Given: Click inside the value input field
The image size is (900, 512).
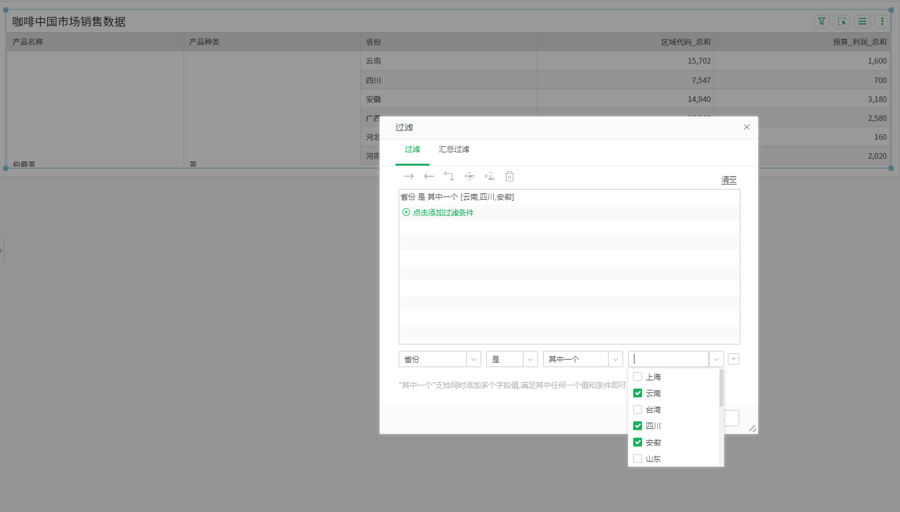Looking at the screenshot, I should click(668, 358).
